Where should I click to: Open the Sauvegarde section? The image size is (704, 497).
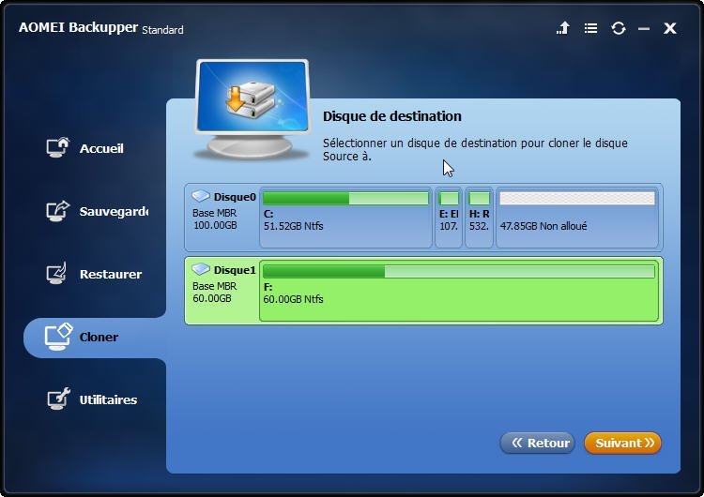114,211
